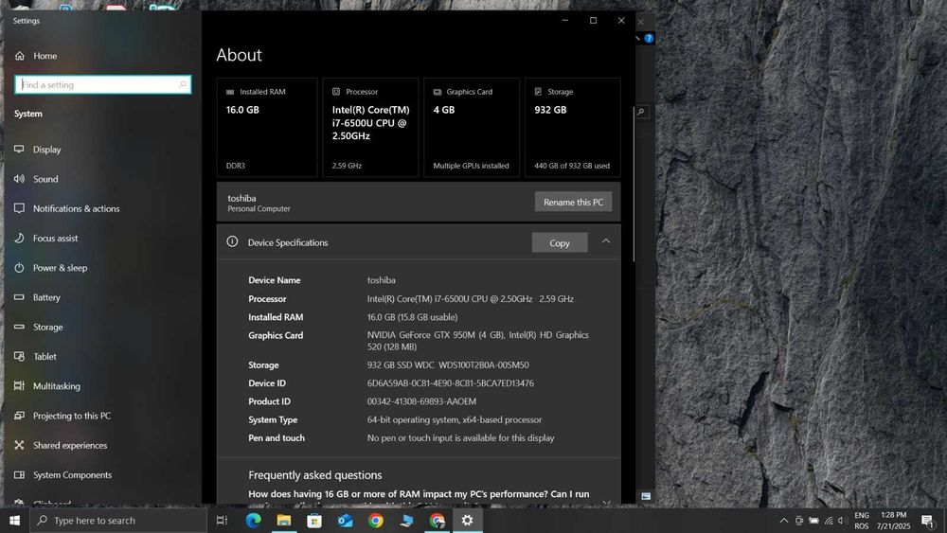Navigate to Power & sleep settings
The height and width of the screenshot is (533, 947).
pyautogui.click(x=60, y=268)
